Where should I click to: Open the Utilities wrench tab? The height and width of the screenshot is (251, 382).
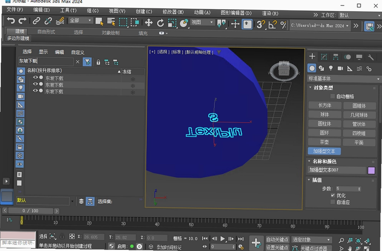(371, 58)
